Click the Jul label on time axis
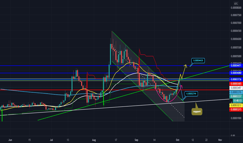 [51, 140]
